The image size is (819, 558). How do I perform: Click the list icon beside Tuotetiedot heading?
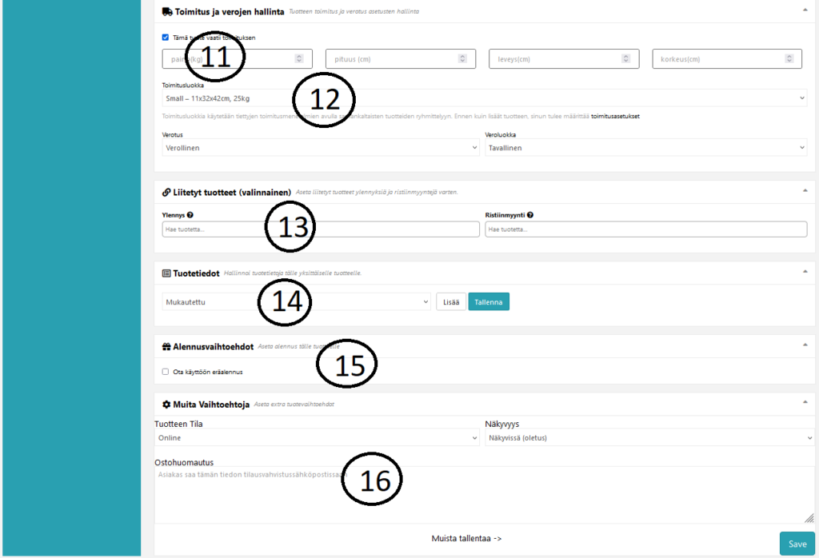[166, 273]
